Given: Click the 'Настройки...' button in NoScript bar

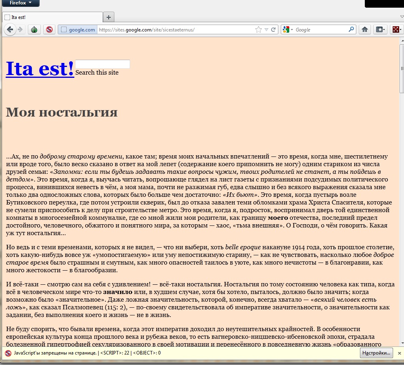Looking at the screenshot, I should click(376, 353).
